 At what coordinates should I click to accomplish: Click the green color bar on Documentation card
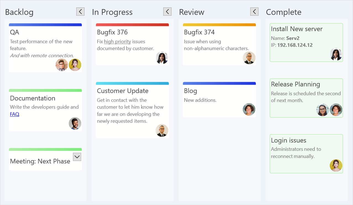[45, 90]
